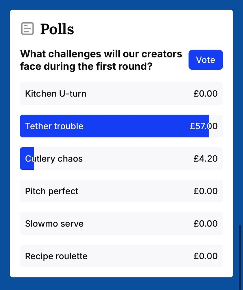The image size is (243, 290).
Task: Click the £0.00 amount on Kitchen U-turn
Action: click(x=206, y=94)
